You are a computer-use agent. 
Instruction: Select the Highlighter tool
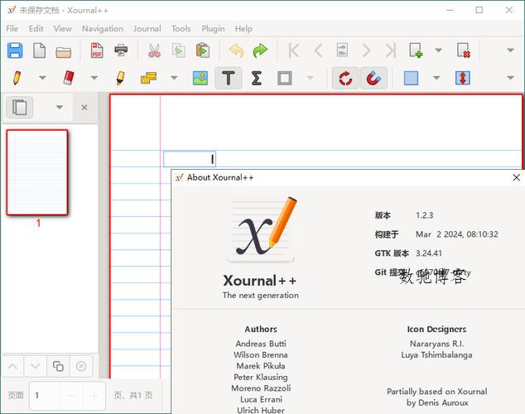pyautogui.click(x=121, y=78)
